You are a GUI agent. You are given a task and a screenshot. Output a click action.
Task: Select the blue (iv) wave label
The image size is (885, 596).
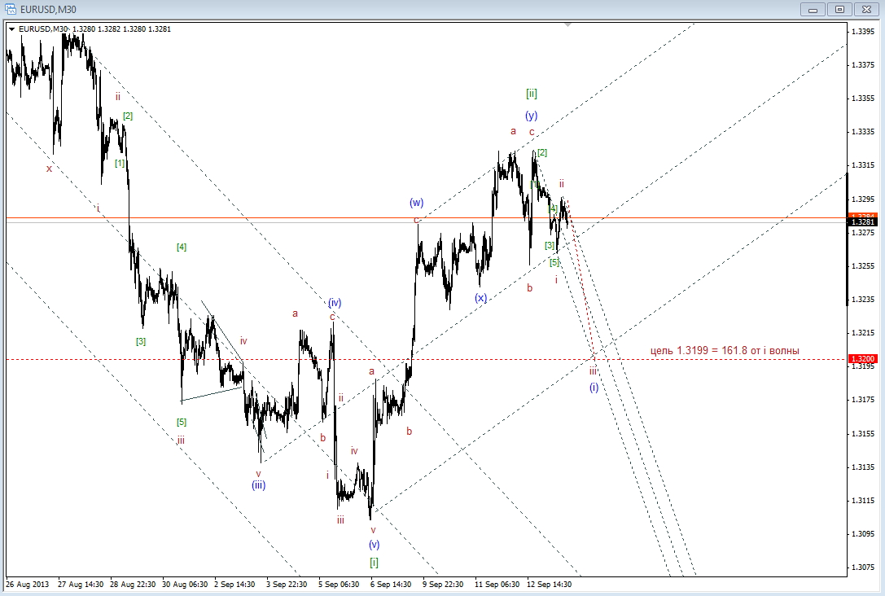[x=335, y=303]
